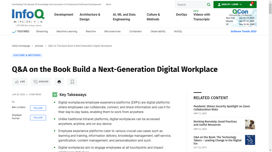Bookmark this article
The height and width of the screenshot is (152, 272).
pyautogui.click(x=72, y=82)
